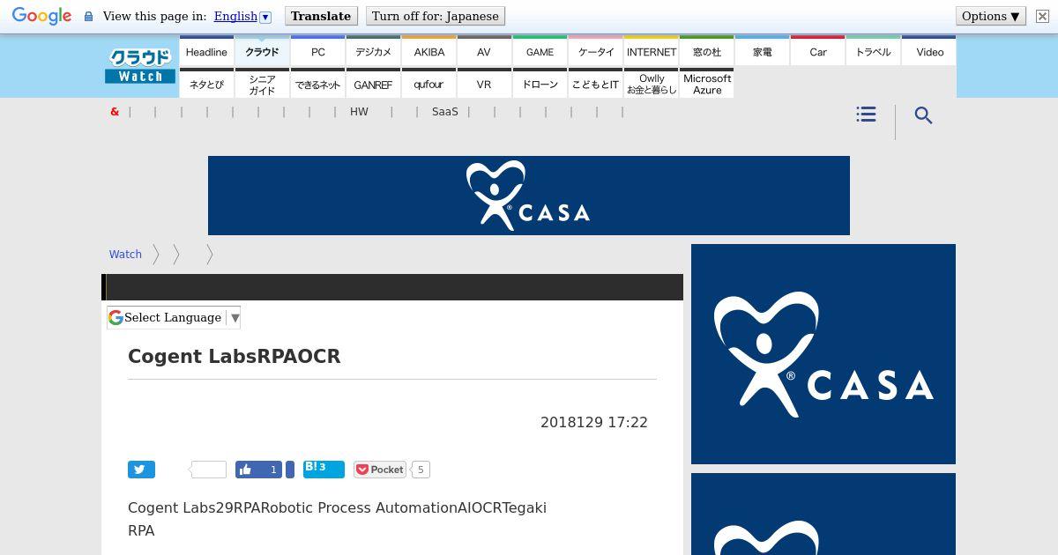This screenshot has width=1058, height=555.
Task: Click the Pocket save button
Action: 380,470
